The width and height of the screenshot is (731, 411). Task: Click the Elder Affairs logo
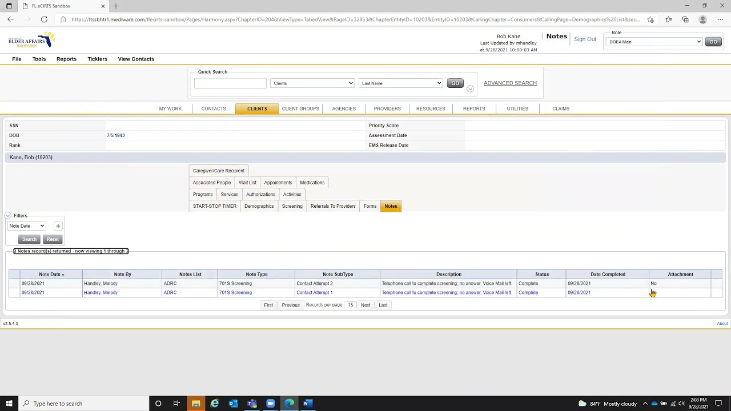pos(31,41)
